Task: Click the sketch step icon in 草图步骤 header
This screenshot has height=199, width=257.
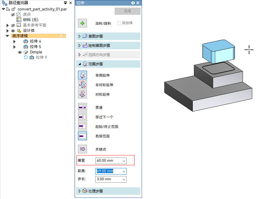Action: 85,36
